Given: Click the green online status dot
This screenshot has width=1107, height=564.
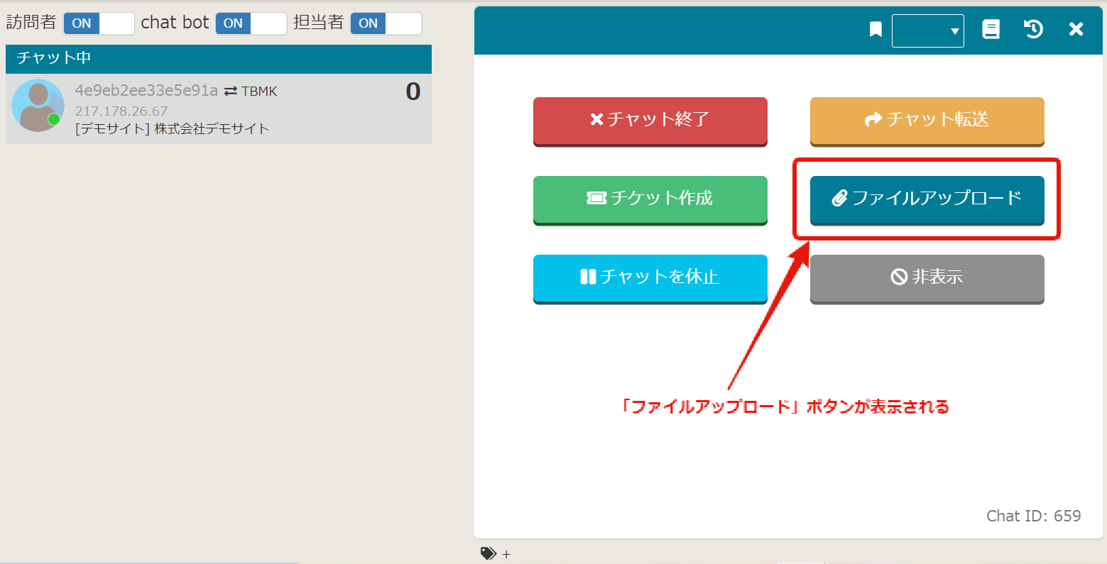Looking at the screenshot, I should (x=54, y=119).
